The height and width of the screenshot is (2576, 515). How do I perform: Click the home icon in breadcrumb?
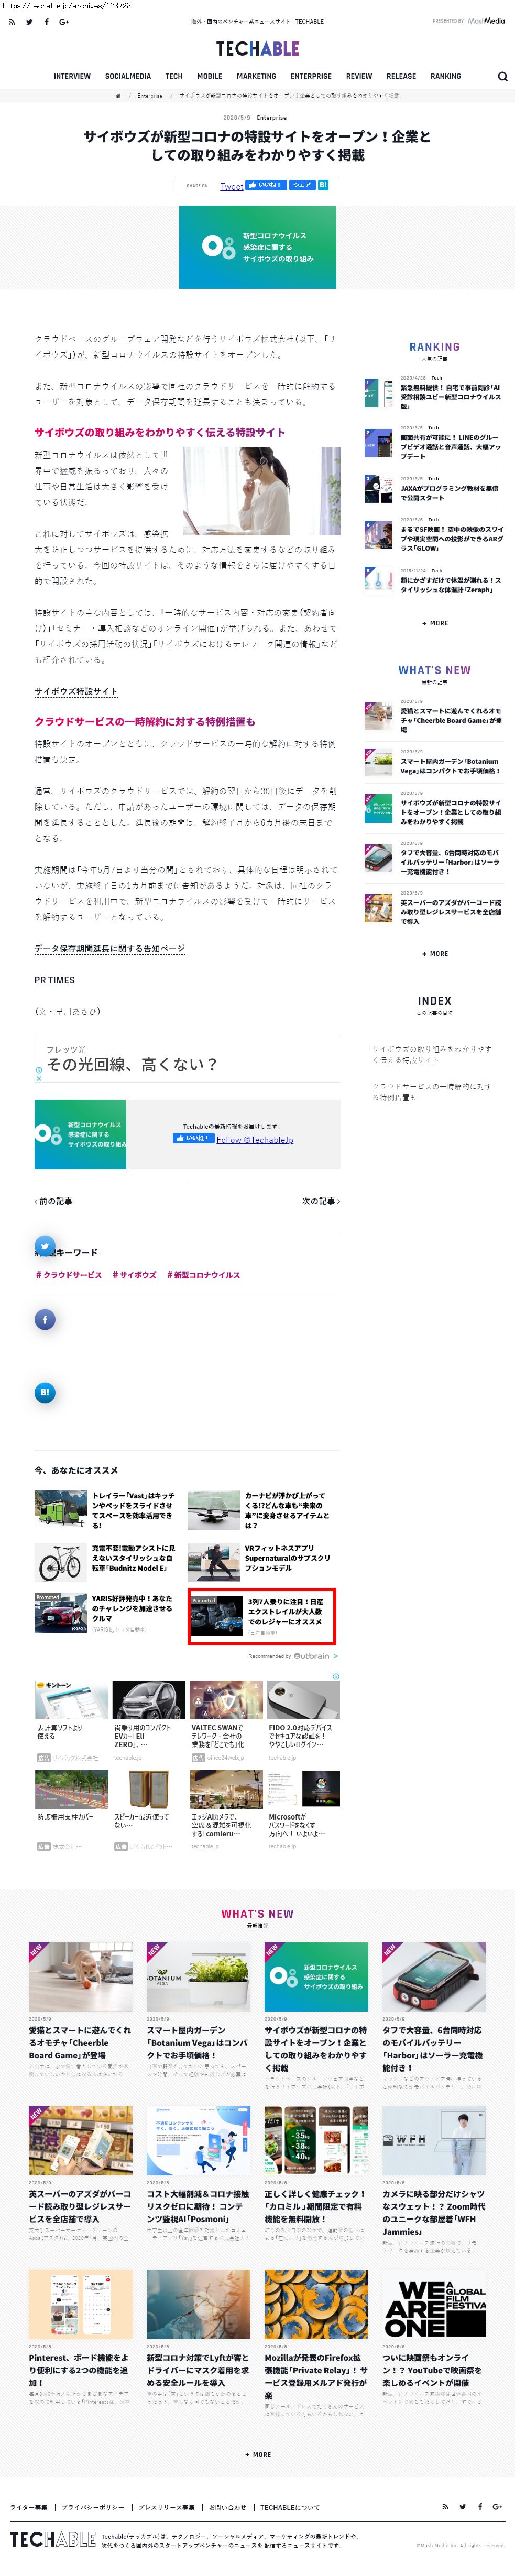(118, 96)
